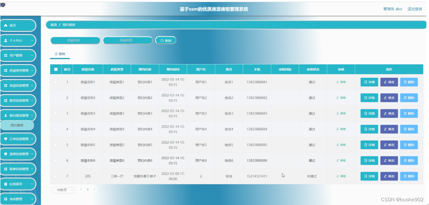Click 删除 button for 房屋名称6

[409, 160]
